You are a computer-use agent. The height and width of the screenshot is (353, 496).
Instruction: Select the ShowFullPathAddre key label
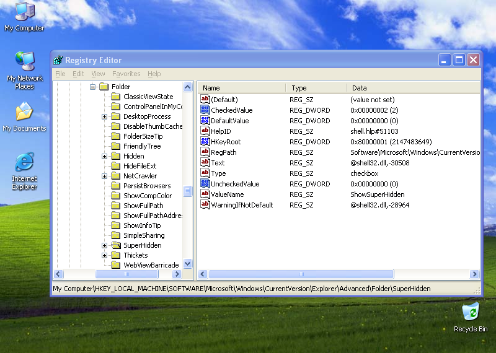(153, 216)
